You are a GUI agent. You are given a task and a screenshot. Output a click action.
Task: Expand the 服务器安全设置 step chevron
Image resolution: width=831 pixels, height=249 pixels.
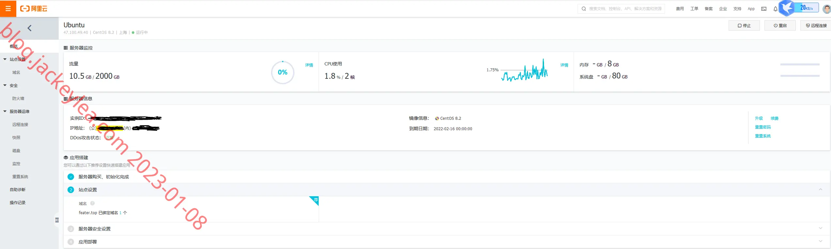pyautogui.click(x=821, y=228)
